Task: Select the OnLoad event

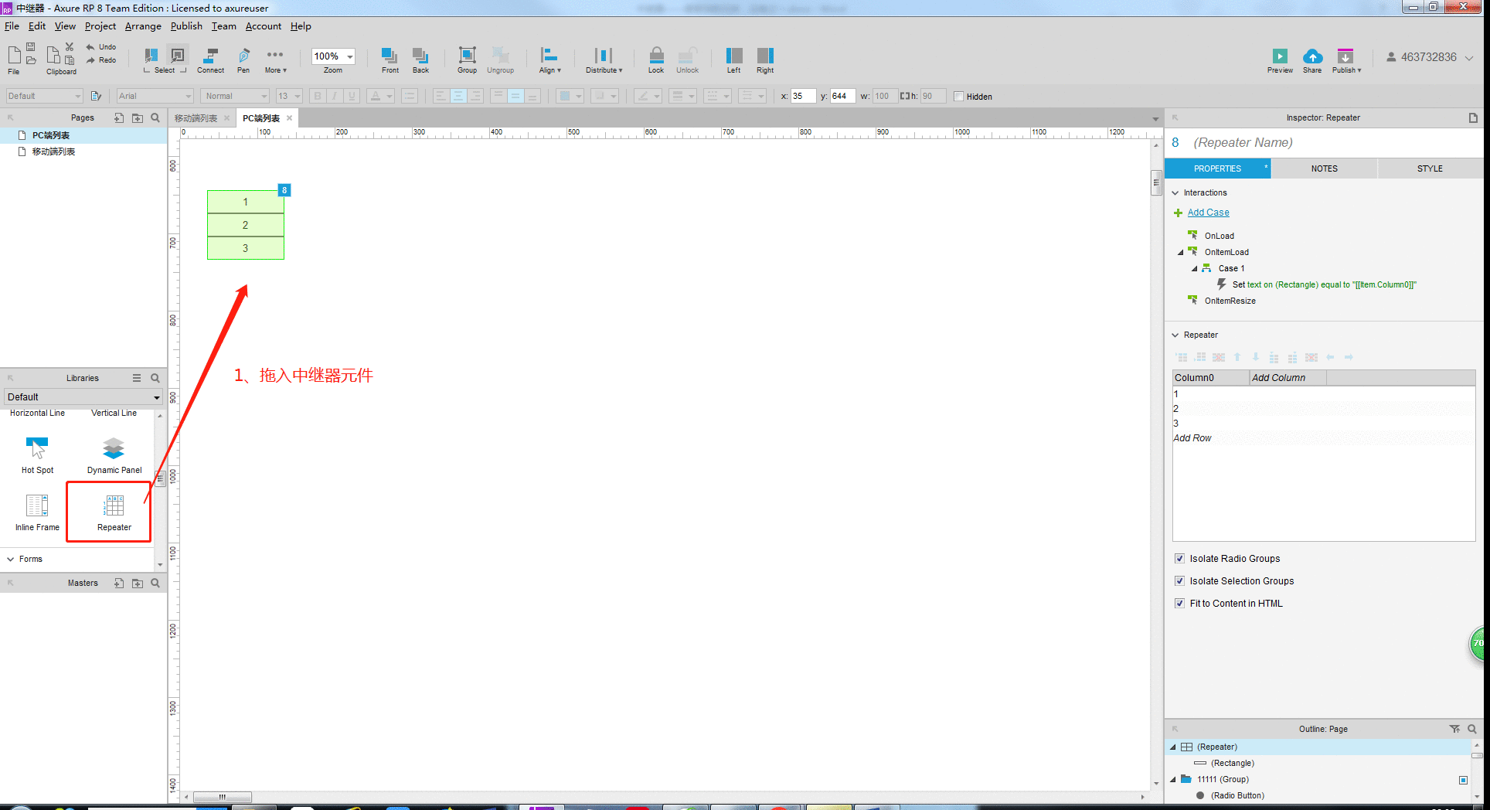Action: pyautogui.click(x=1219, y=237)
